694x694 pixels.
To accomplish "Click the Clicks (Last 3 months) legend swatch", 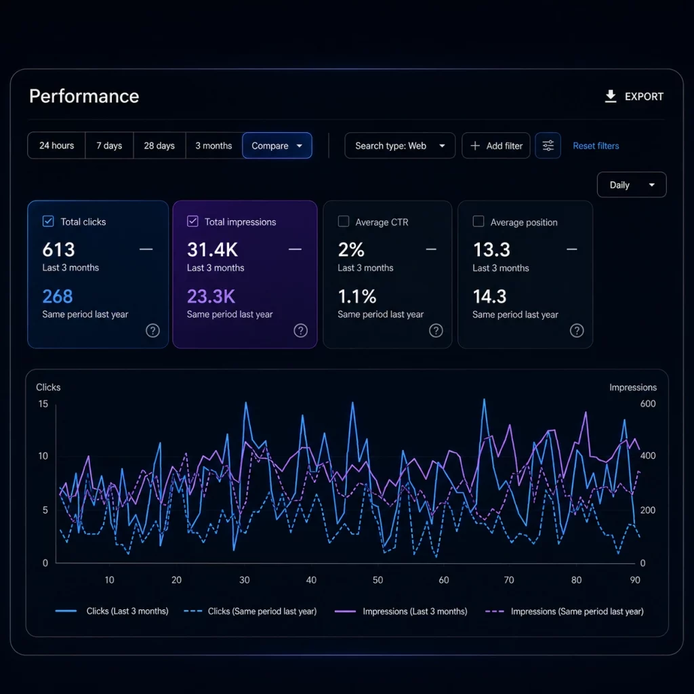I will 66,611.
